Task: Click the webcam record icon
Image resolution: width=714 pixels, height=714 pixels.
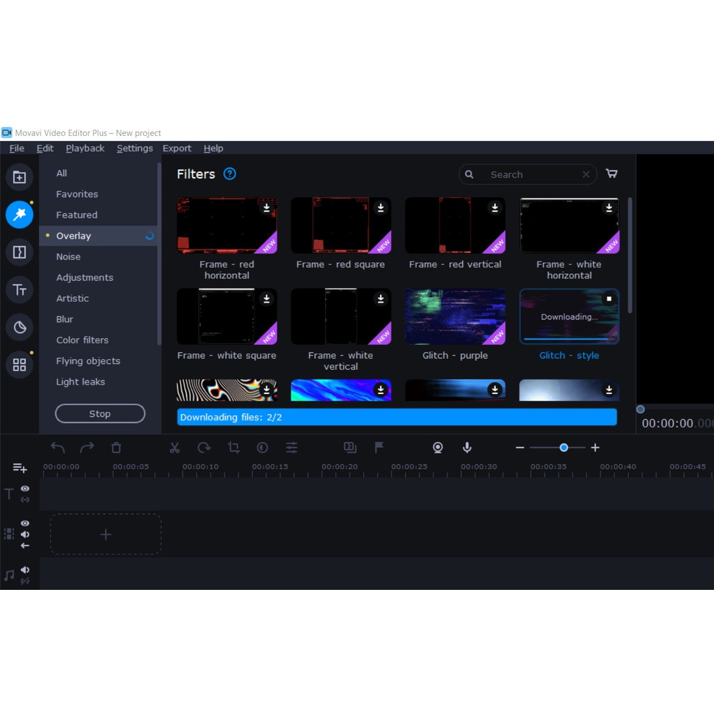Action: tap(438, 448)
